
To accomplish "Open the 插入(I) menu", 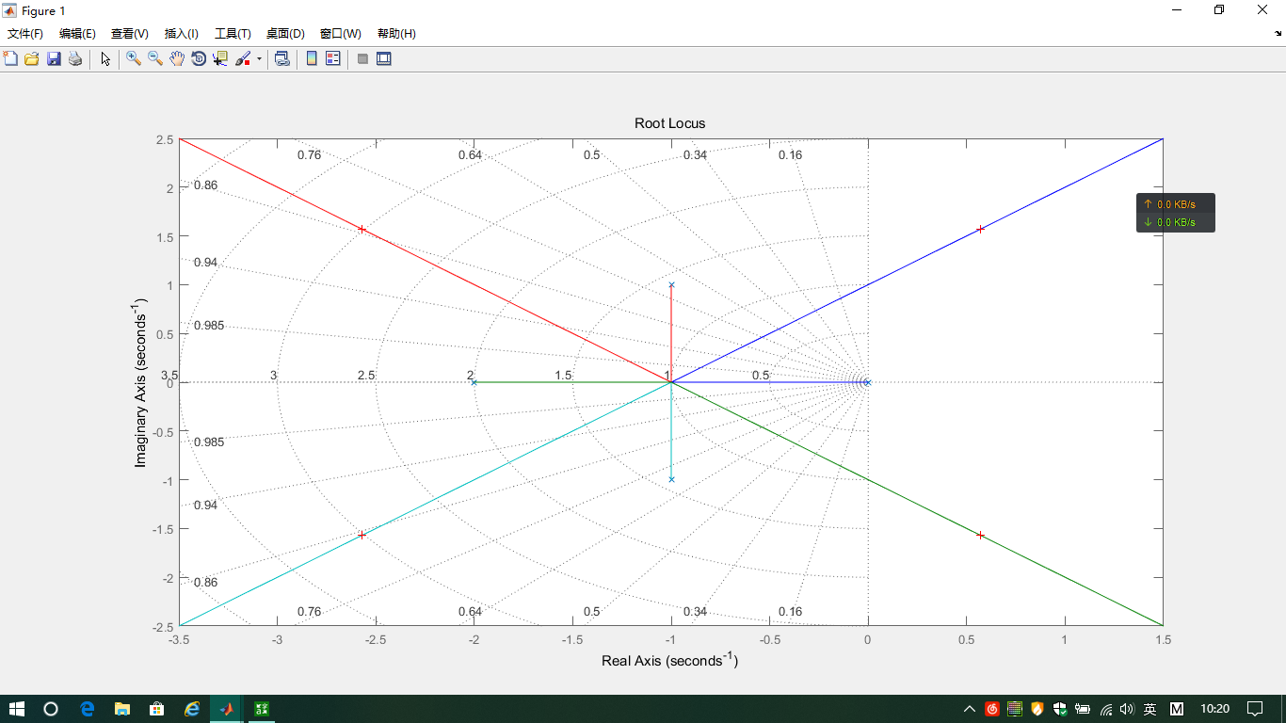I will click(182, 34).
